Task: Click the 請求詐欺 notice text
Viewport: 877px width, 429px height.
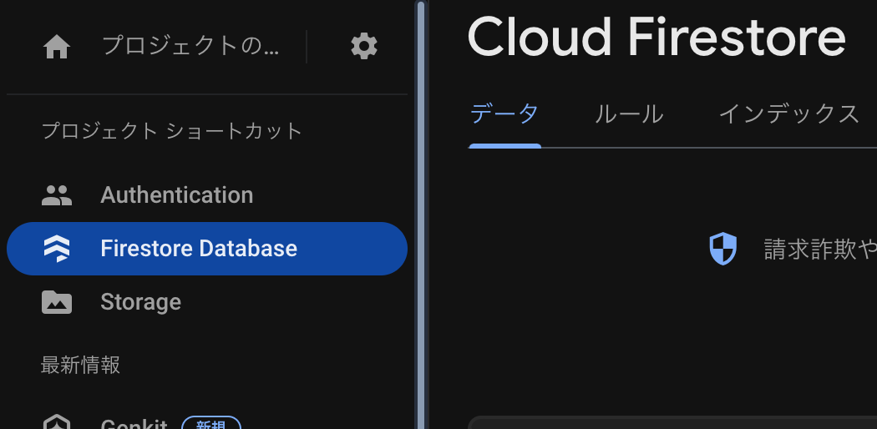Action: coord(820,249)
